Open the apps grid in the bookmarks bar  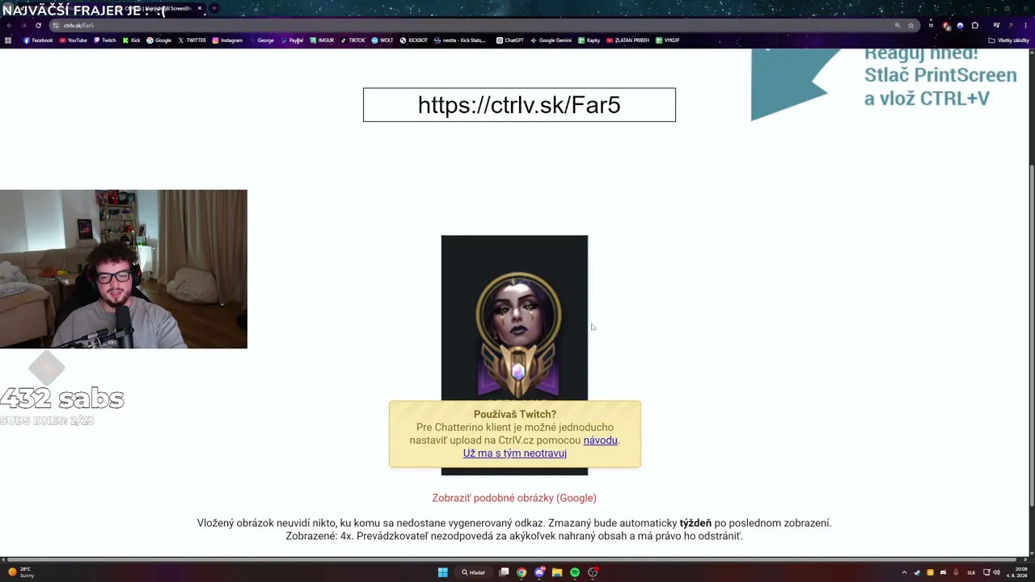point(8,40)
